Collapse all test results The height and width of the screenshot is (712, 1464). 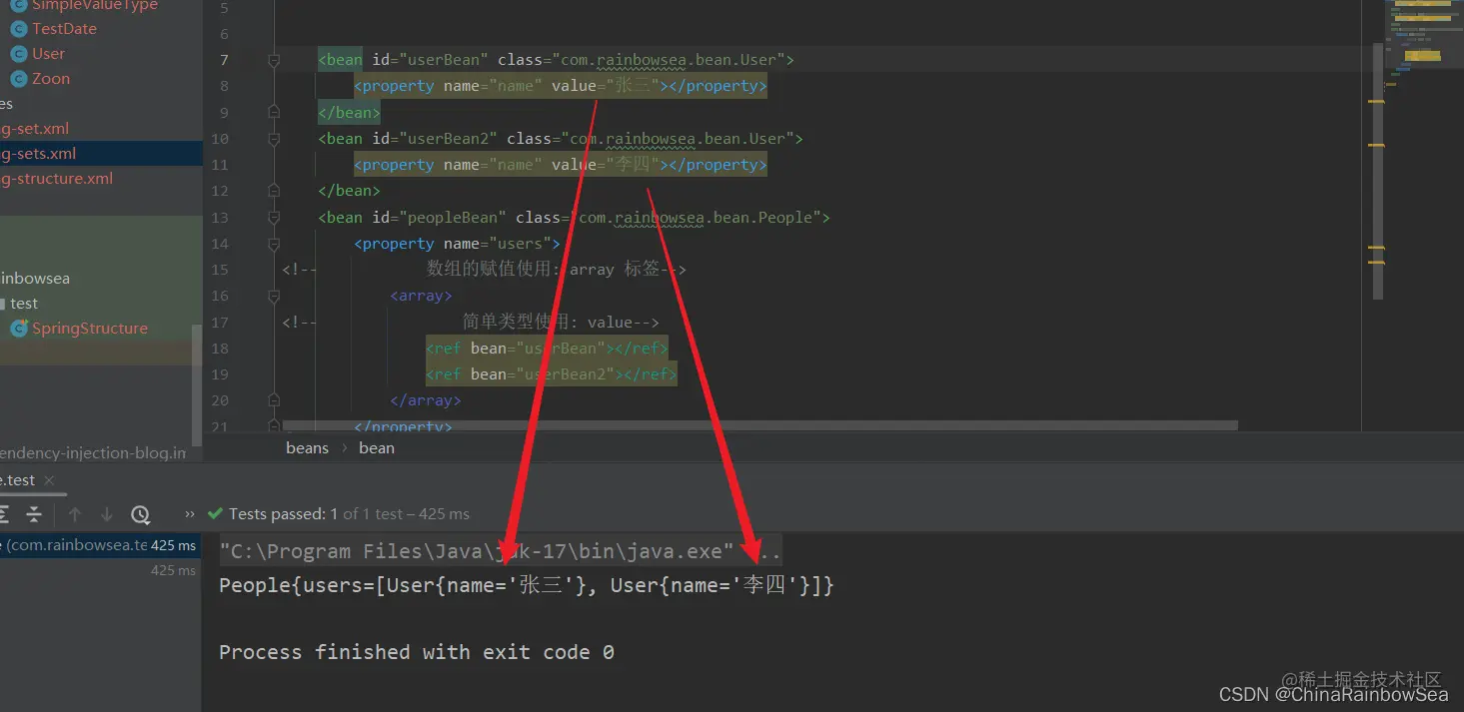tap(34, 514)
